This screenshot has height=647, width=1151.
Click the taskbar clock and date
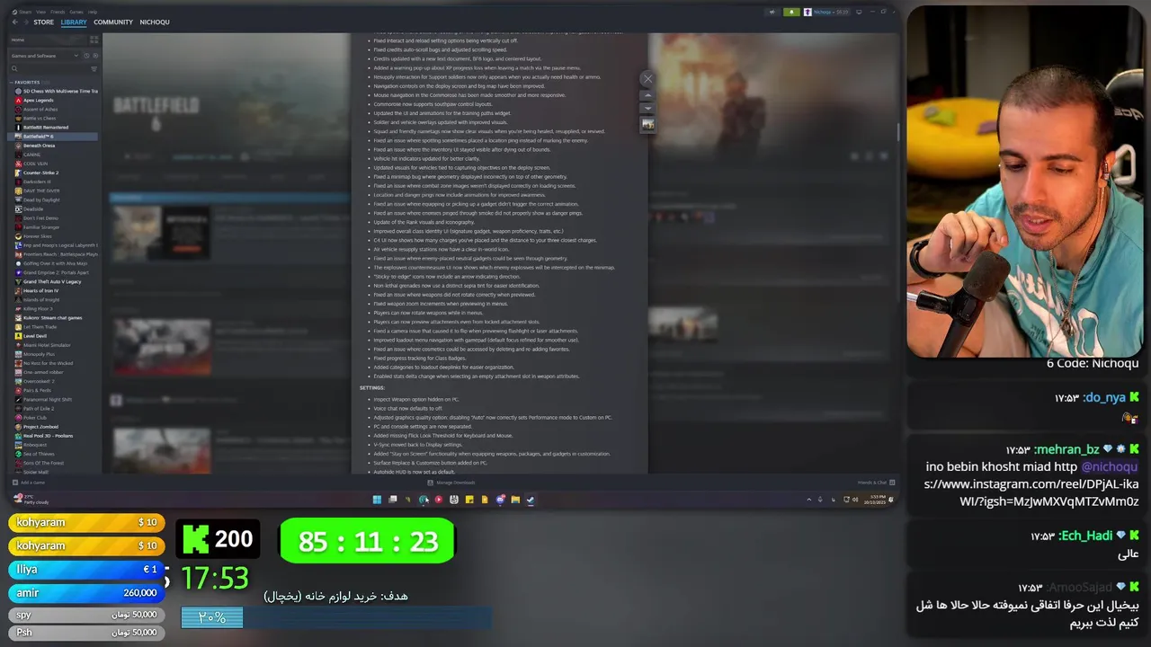click(x=875, y=500)
